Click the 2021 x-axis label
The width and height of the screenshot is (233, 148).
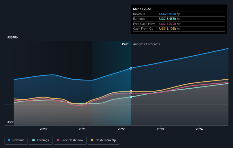pyautogui.click(x=82, y=129)
